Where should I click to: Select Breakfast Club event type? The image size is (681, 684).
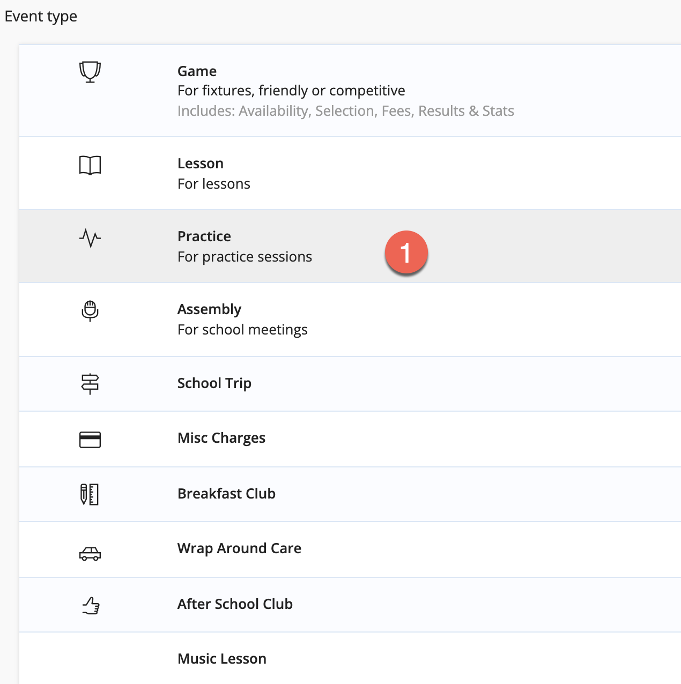click(x=350, y=494)
